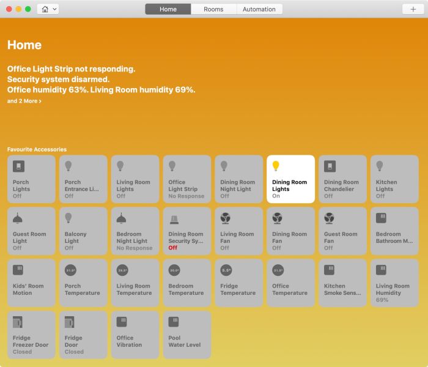The height and width of the screenshot is (367, 428).
Task: Click the Guest Room Fan icon
Action: pyautogui.click(x=329, y=218)
